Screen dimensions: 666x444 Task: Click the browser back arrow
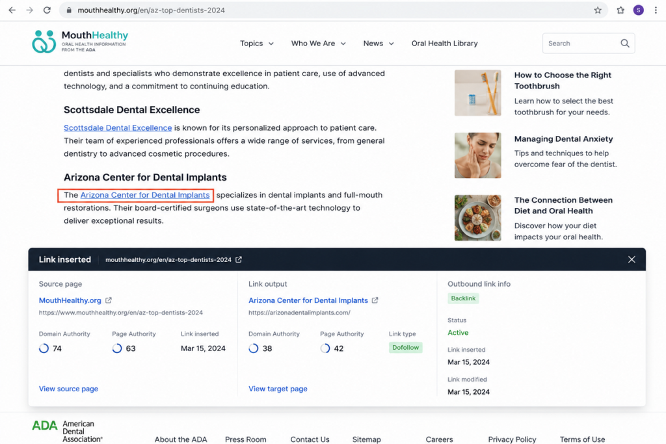tap(12, 10)
